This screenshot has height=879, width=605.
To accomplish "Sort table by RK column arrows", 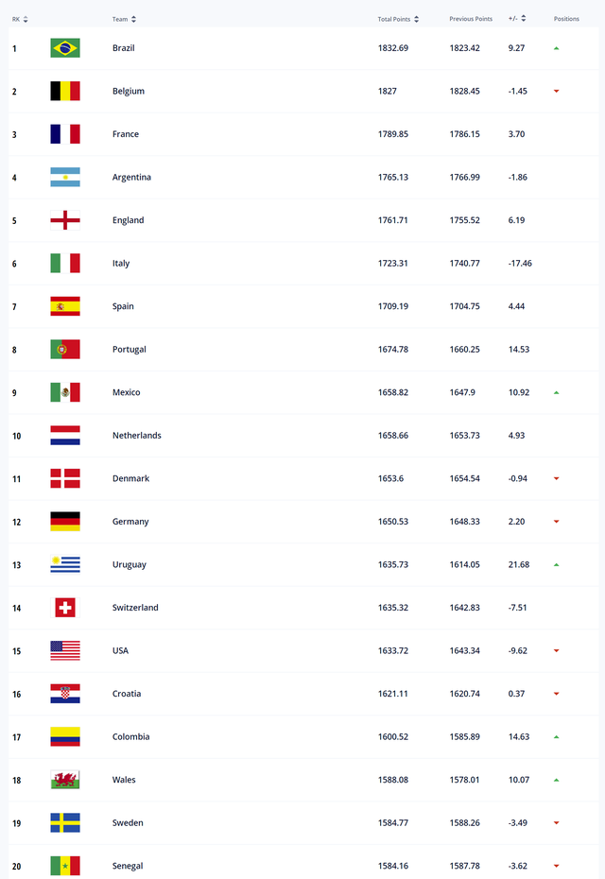I will [26, 19].
